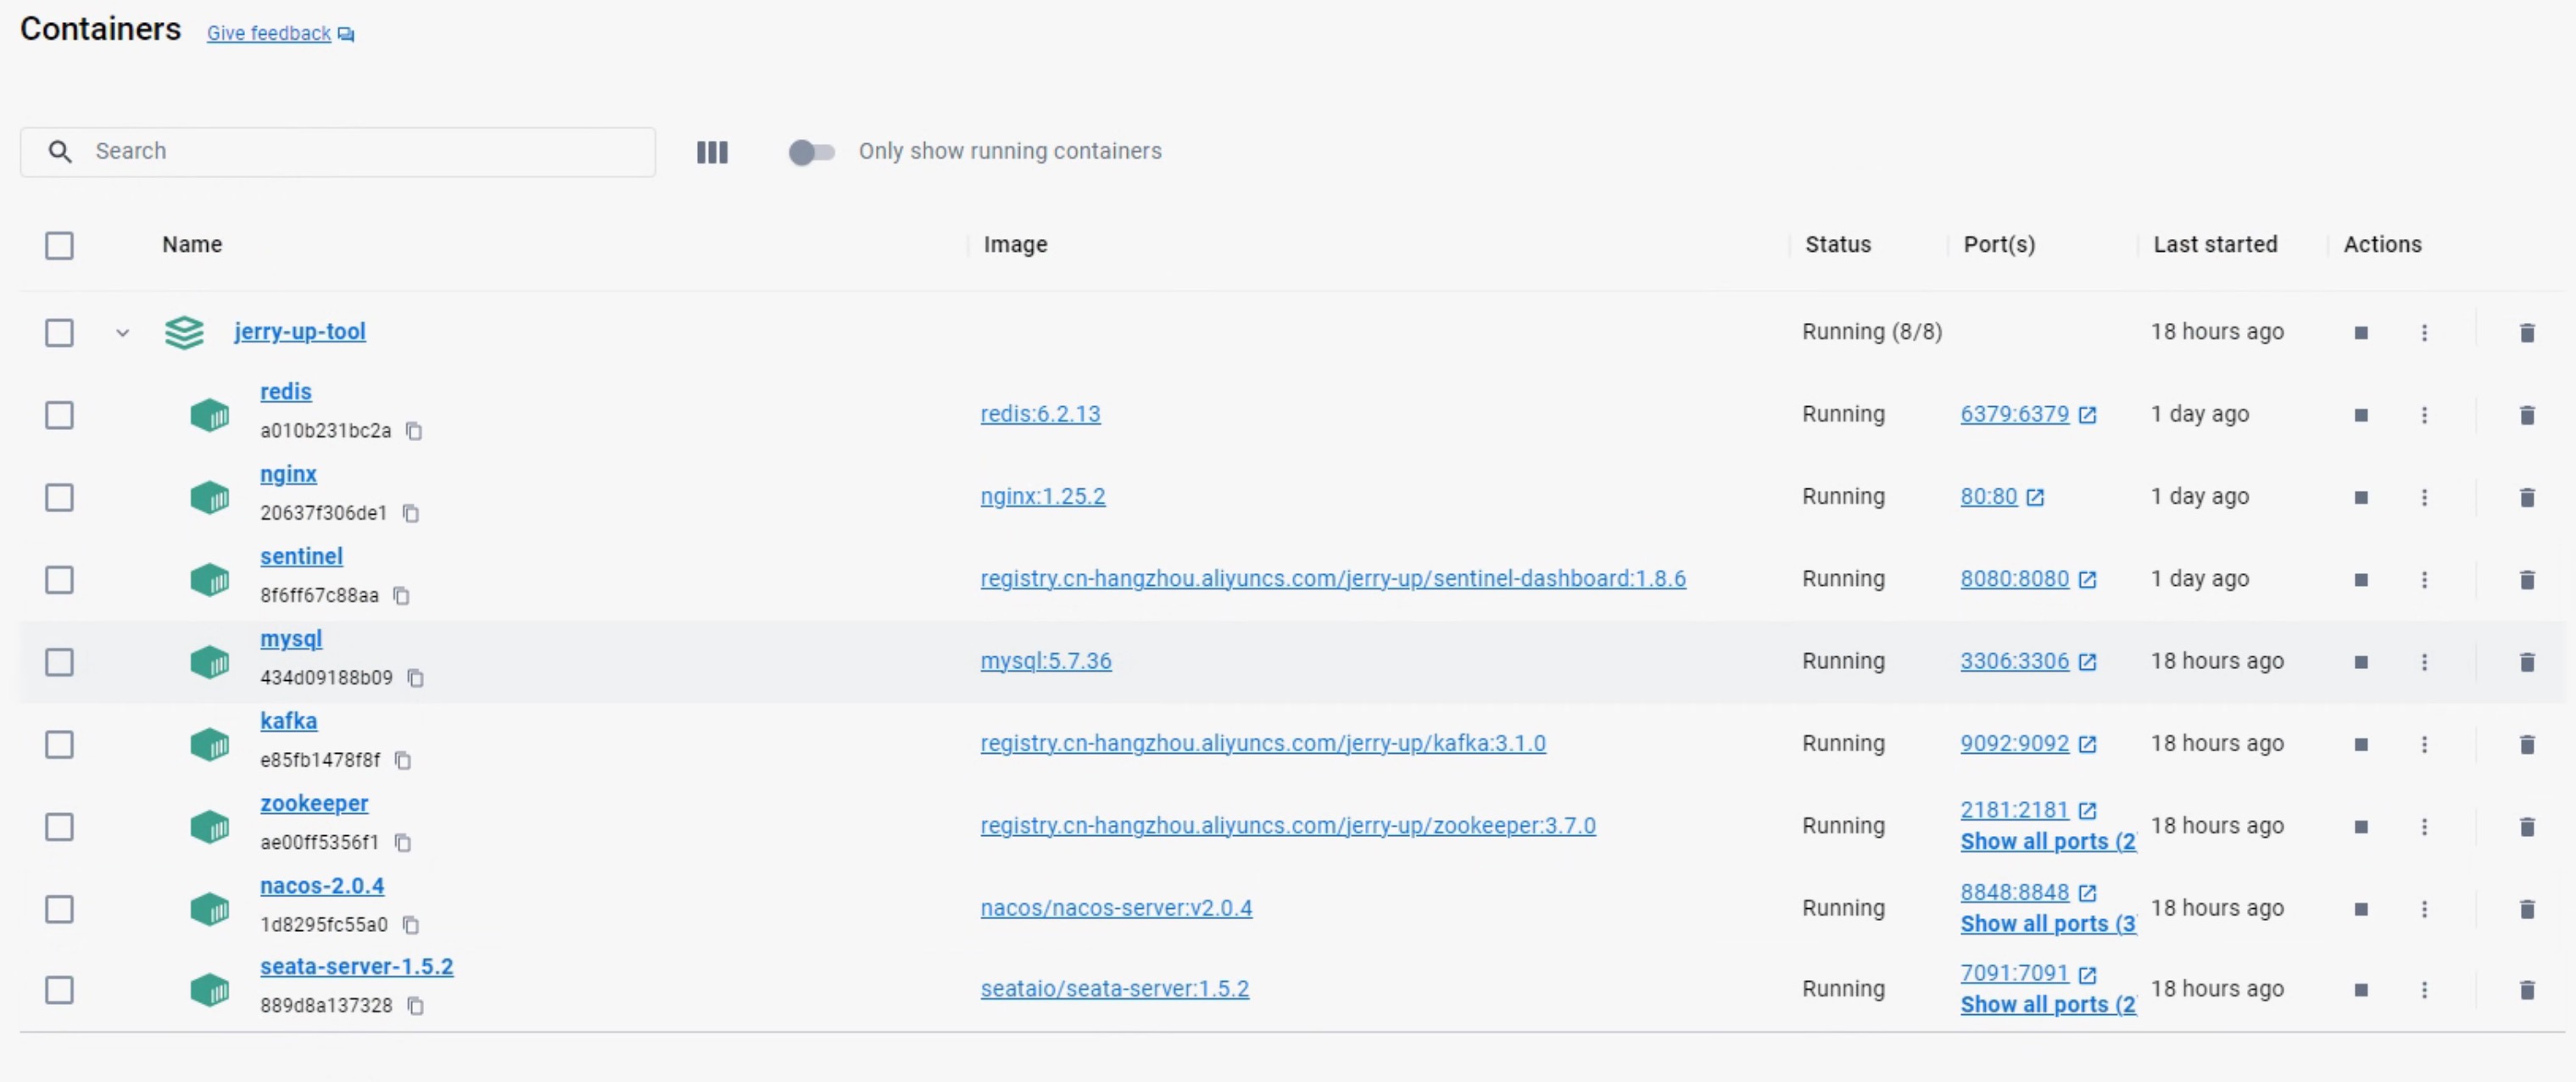
Task: Delete the jerry-up-tool stack
Action: pos(2527,333)
